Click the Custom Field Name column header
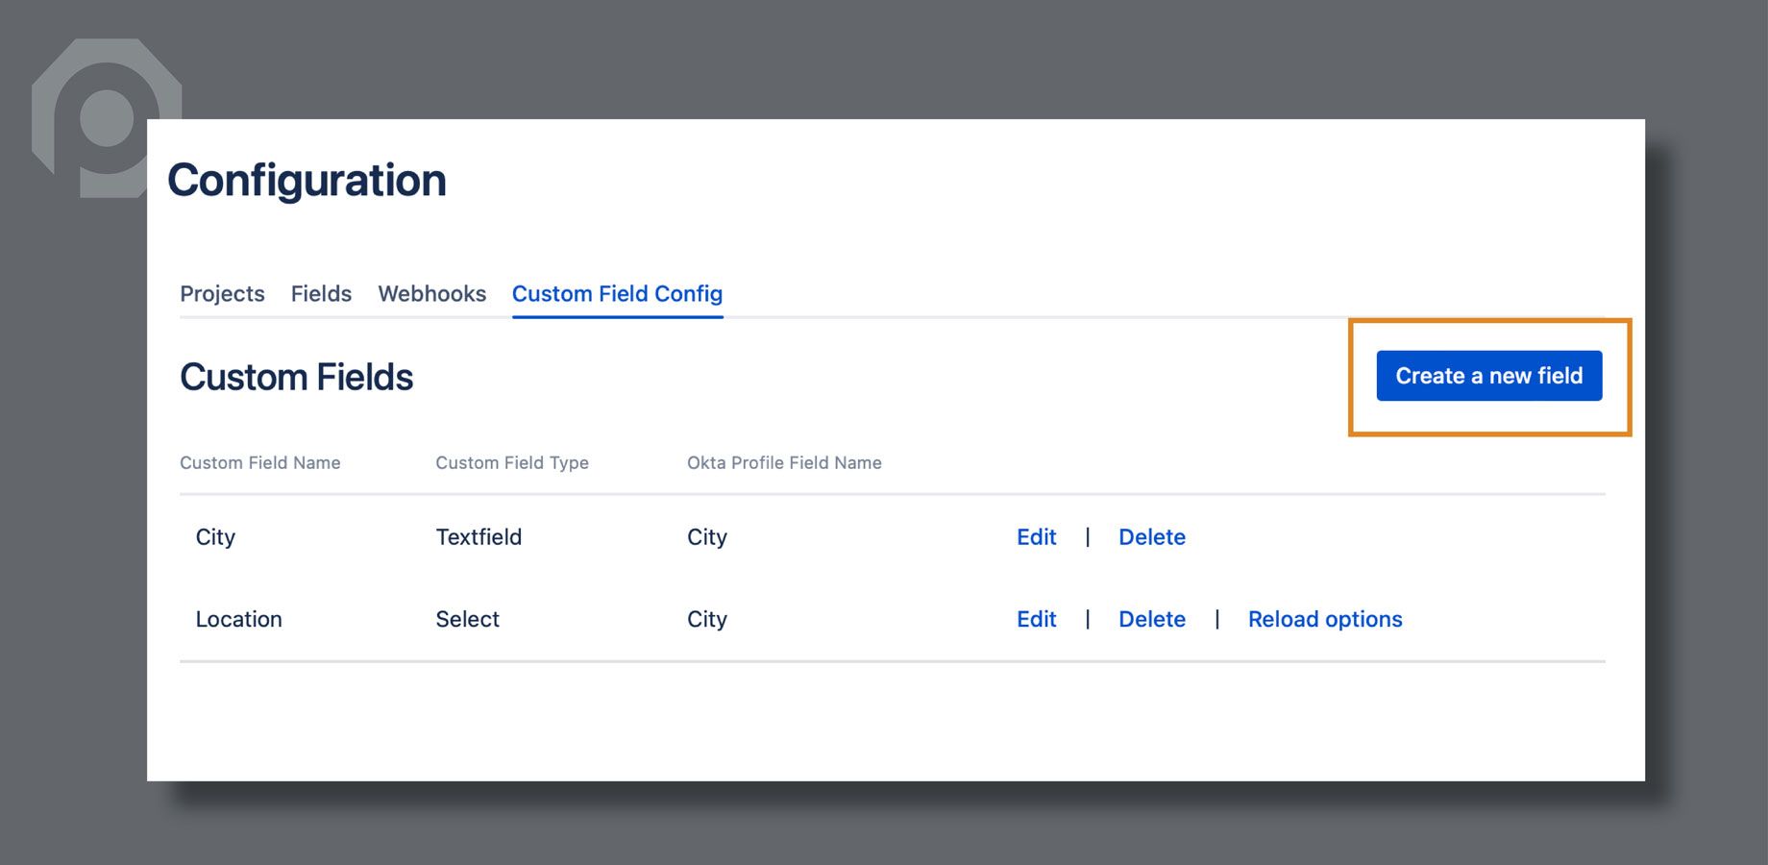Viewport: 1768px width, 865px height. (260, 463)
